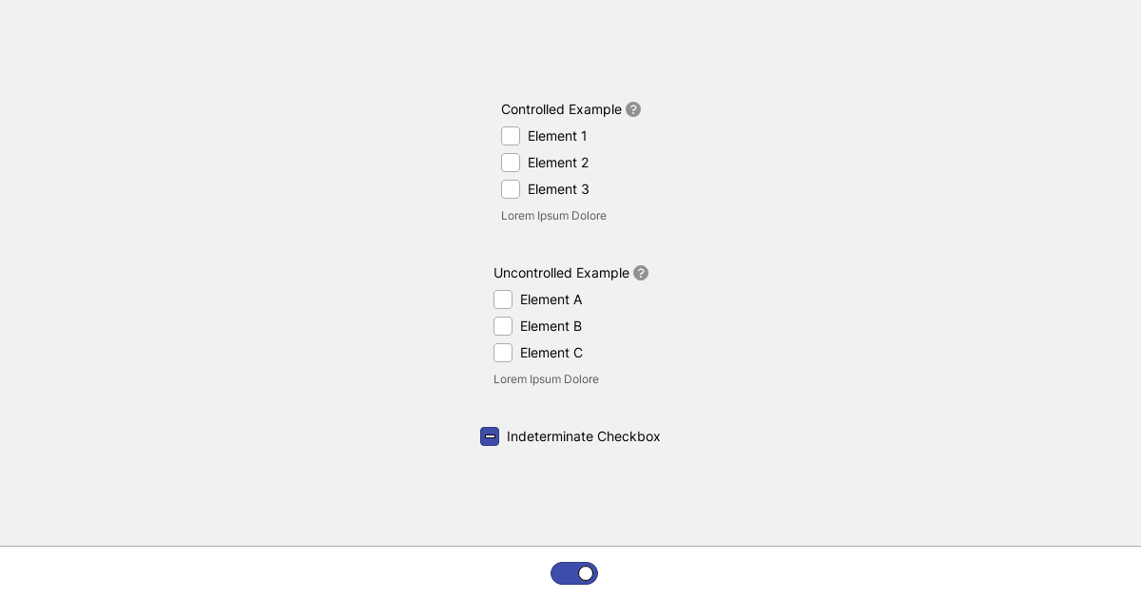Enable the Element 3 checkbox

coord(511,189)
